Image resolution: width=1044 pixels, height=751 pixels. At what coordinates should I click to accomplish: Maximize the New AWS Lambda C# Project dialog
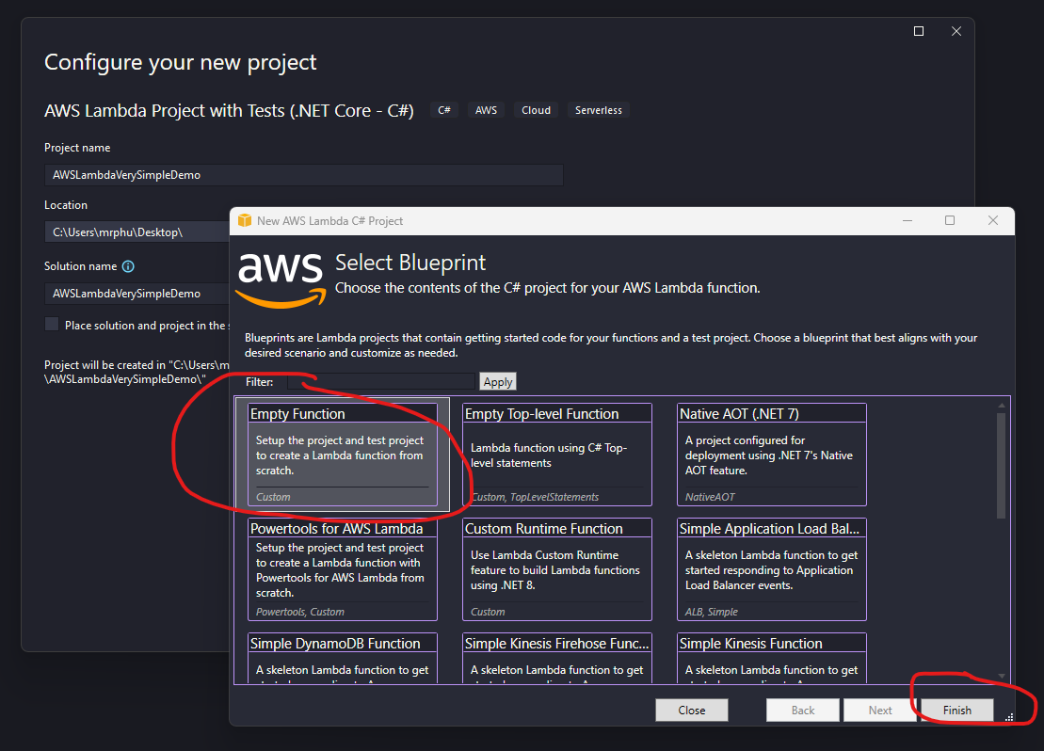click(950, 220)
